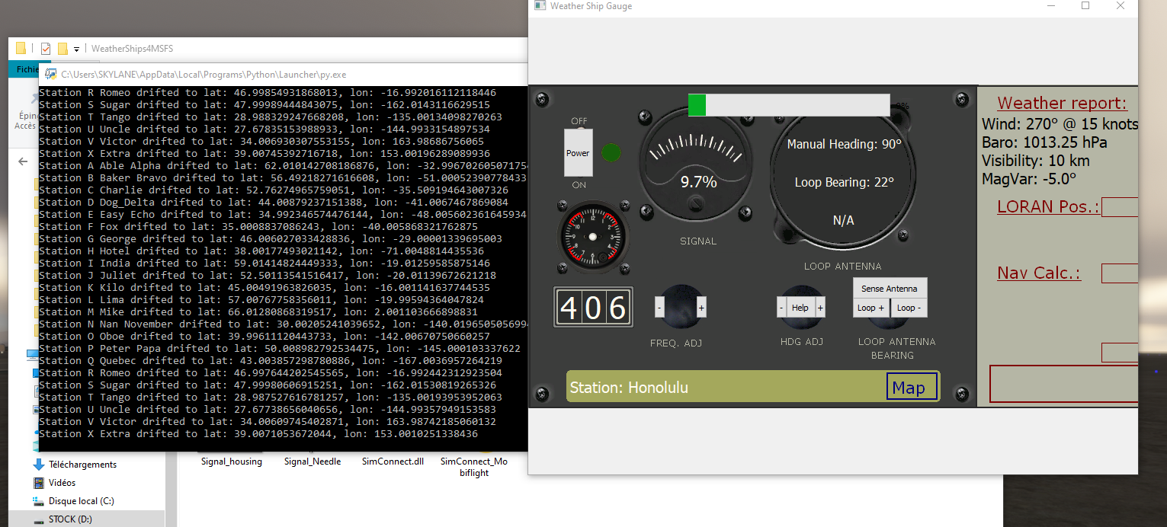The image size is (1167, 527).
Task: Click the py.exe console title bar path
Action: click(204, 75)
